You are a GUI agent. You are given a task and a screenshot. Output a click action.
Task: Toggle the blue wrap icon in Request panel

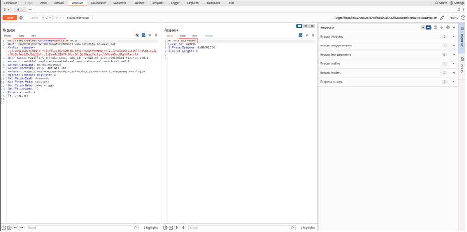[144, 35]
